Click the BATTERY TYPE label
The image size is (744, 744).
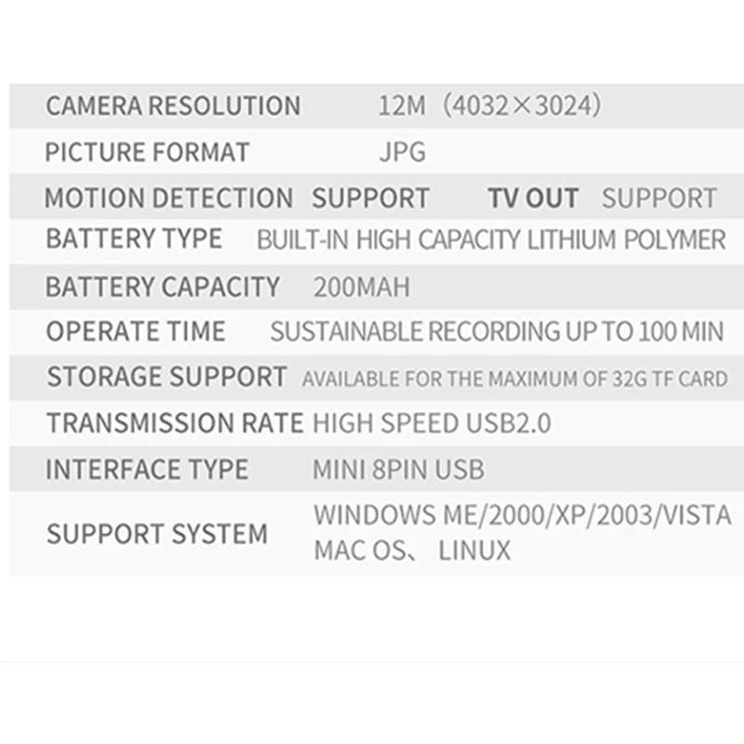[134, 238]
